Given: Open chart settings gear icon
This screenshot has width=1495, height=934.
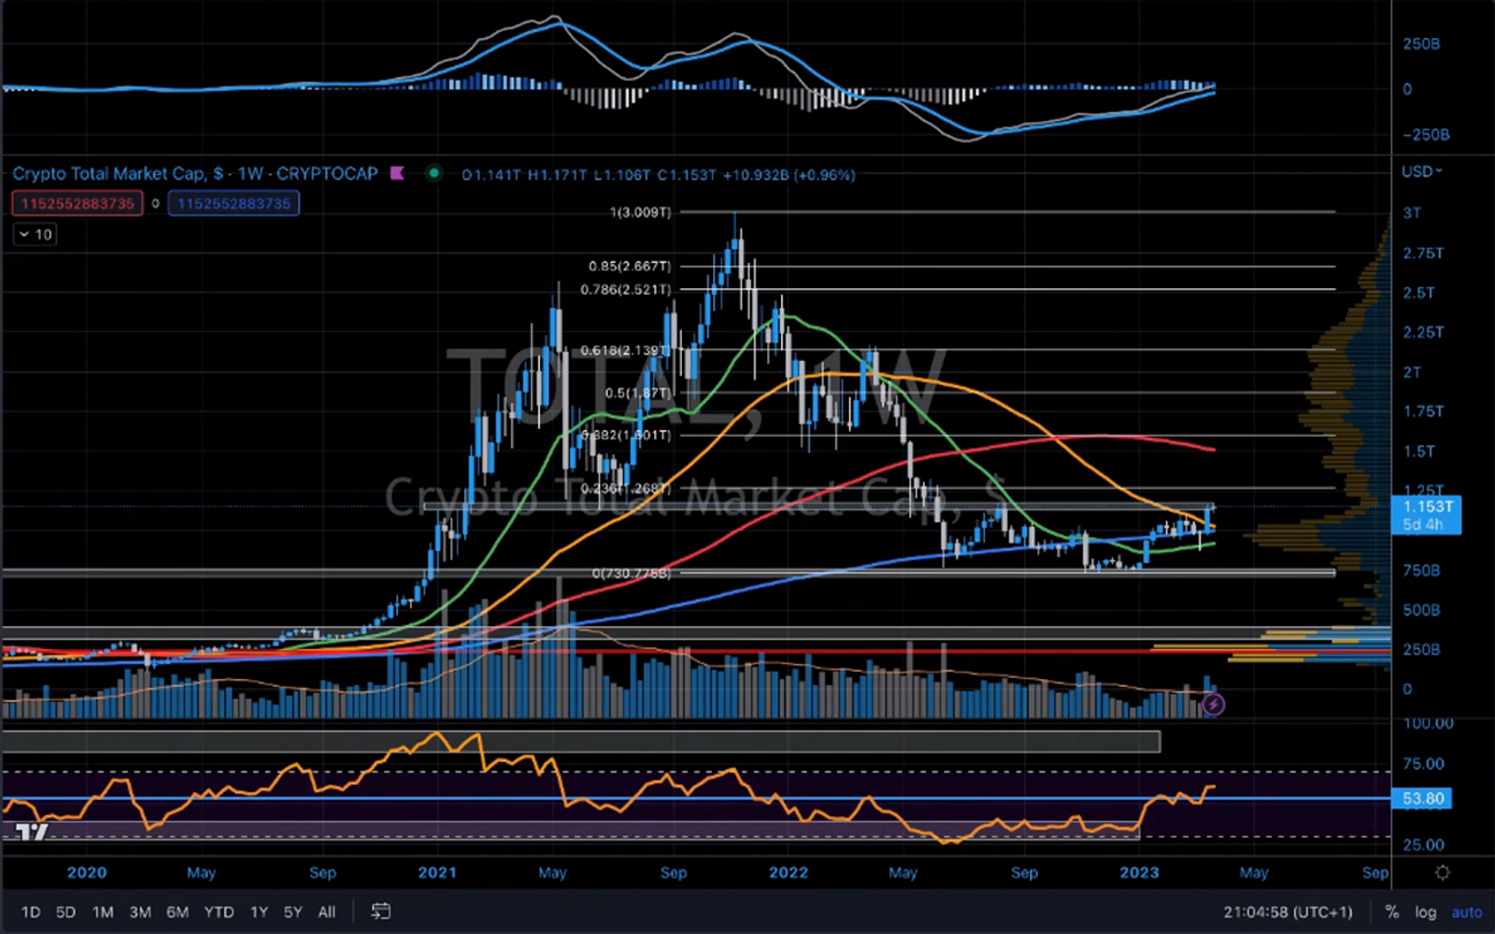Looking at the screenshot, I should (1442, 873).
